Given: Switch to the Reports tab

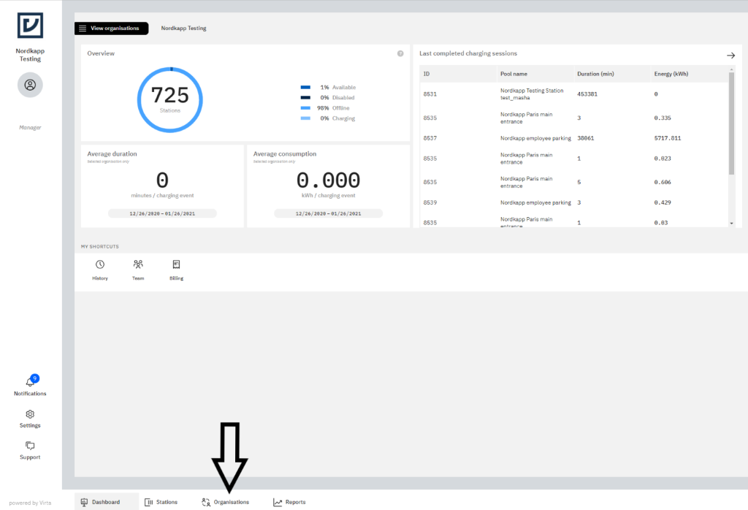Looking at the screenshot, I should click(x=289, y=502).
